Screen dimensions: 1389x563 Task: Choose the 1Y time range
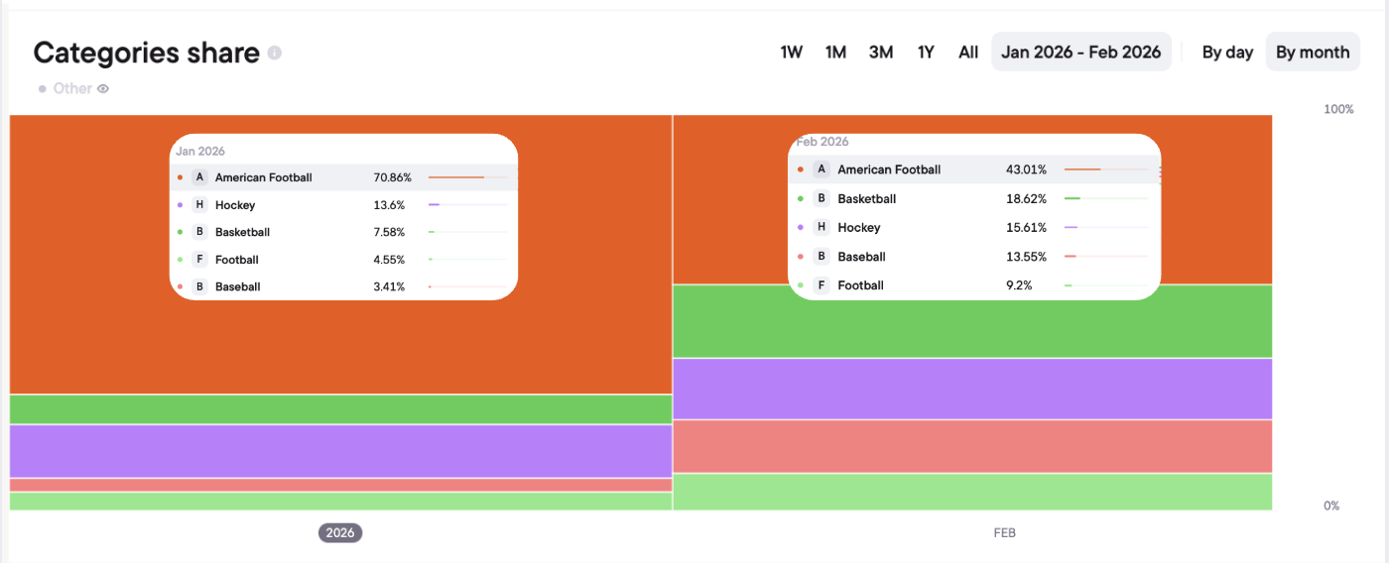pyautogui.click(x=926, y=53)
